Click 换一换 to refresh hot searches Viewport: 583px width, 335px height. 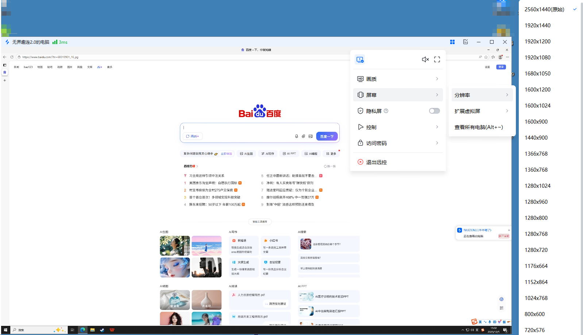point(330,166)
